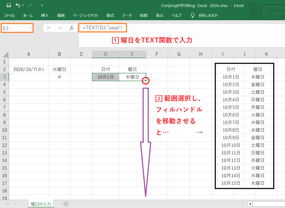The height and width of the screenshot is (208, 285).
Task: Click cell B3 containing 水
Action: point(60,77)
